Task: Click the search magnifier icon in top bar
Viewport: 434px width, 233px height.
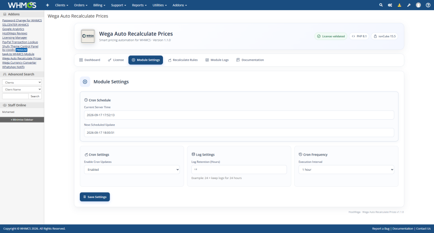Action: point(381,5)
